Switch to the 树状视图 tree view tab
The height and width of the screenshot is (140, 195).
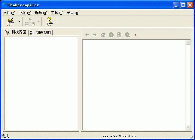pos(16,32)
